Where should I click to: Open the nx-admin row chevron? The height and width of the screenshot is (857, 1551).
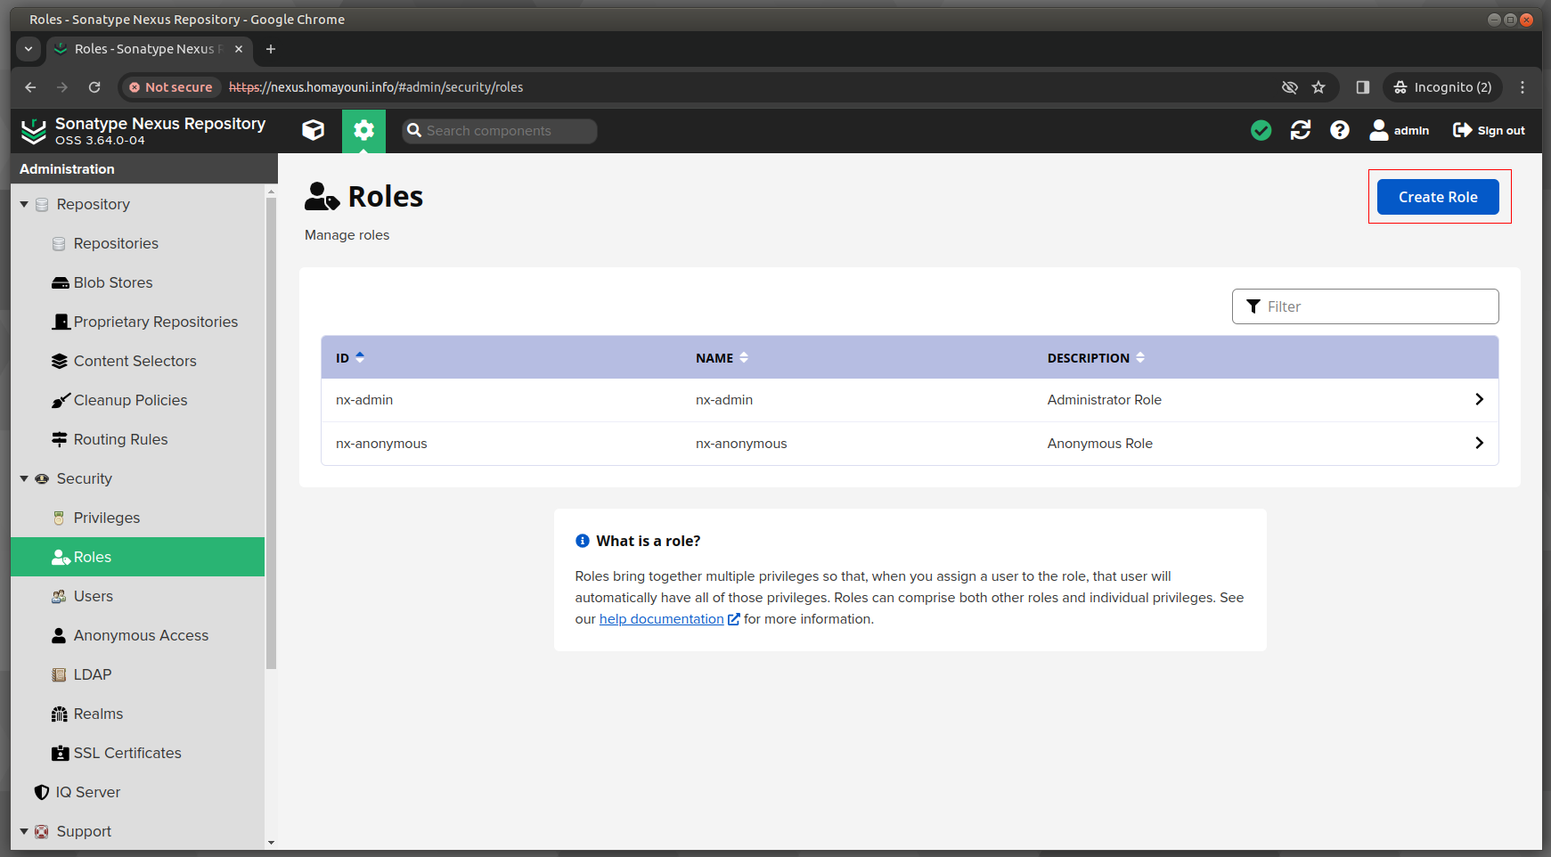coord(1479,399)
